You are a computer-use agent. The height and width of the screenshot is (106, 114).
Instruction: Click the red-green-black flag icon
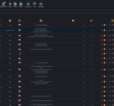click(20, 54)
